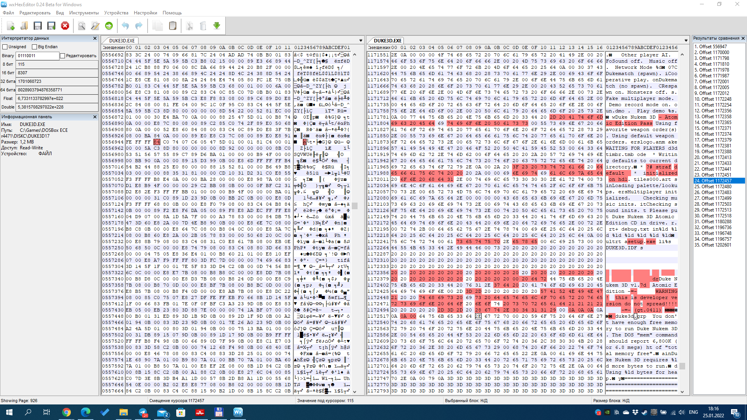
Task: Expand the left DUKE3D.EXE tab list dropdown
Action: (x=361, y=40)
